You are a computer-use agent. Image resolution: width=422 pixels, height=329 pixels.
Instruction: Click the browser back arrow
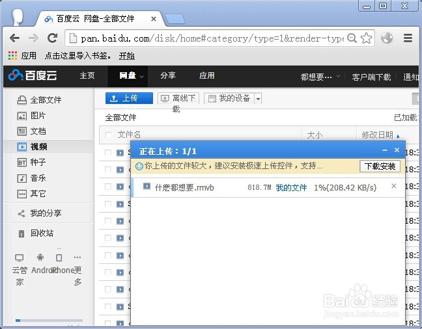14,38
